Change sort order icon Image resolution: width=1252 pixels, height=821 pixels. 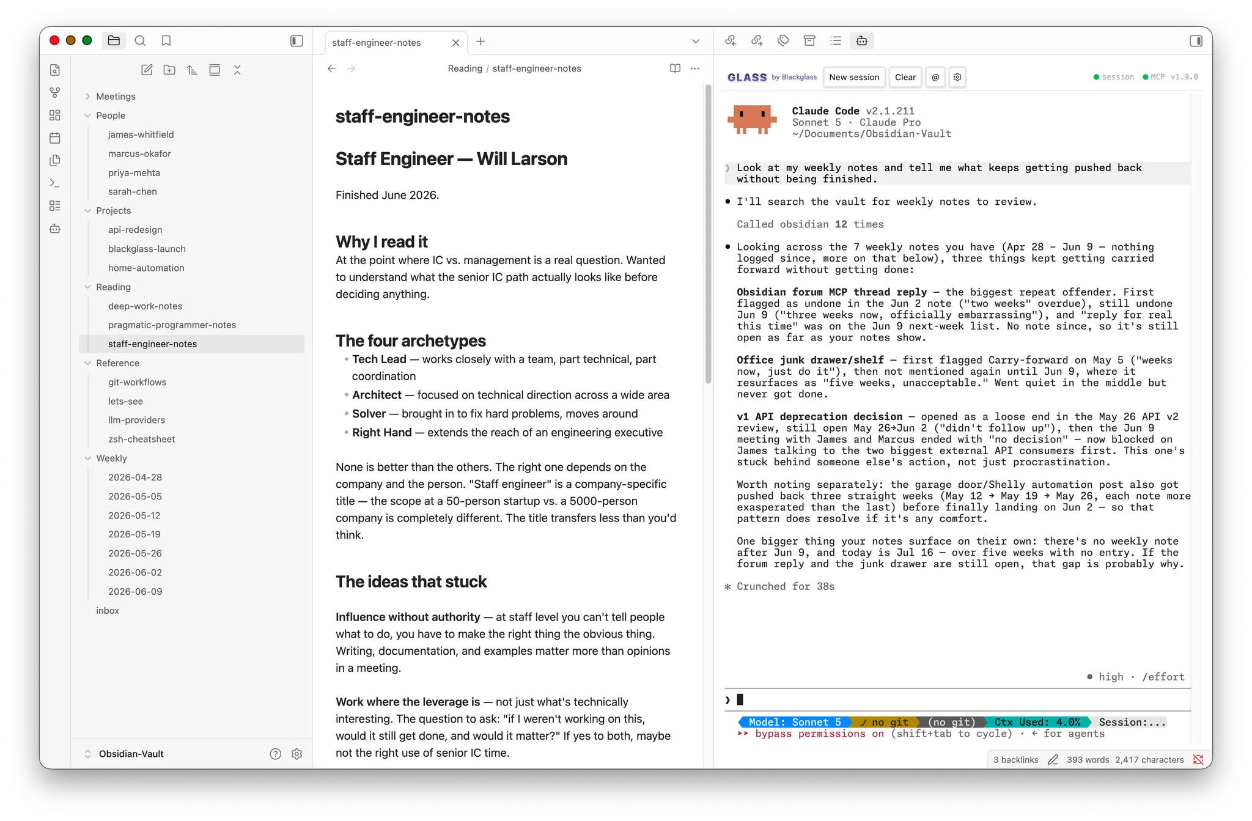click(x=192, y=70)
